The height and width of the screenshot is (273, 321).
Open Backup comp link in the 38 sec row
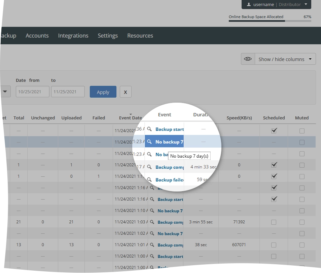pos(170,245)
